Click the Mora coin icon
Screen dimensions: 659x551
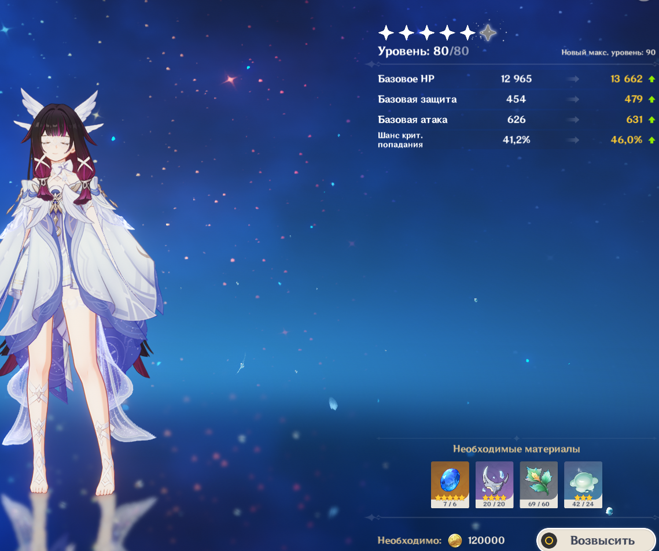coord(455,541)
